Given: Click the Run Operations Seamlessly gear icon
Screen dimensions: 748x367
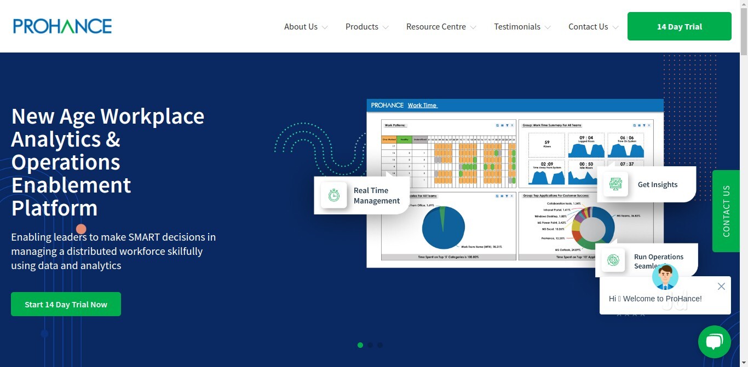Looking at the screenshot, I should coord(613,260).
